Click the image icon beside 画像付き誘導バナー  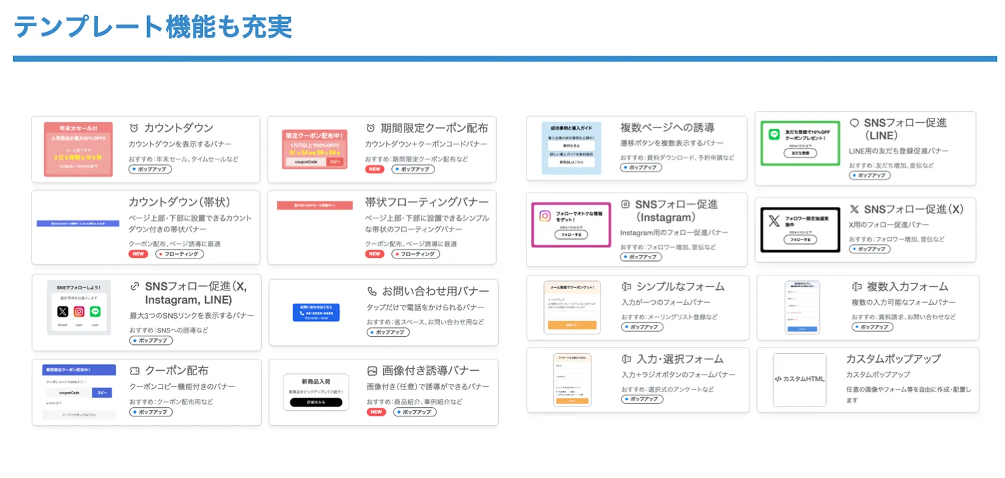point(372,371)
